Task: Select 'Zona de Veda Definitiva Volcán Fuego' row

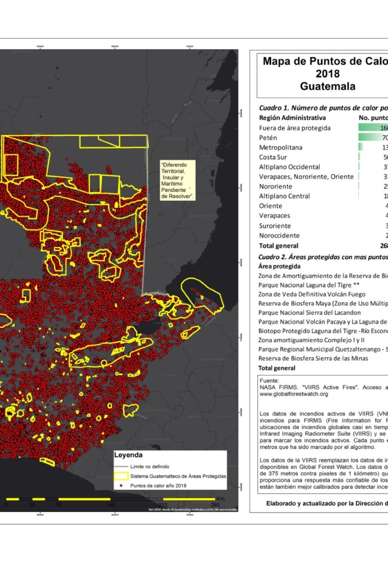Action: point(312,294)
